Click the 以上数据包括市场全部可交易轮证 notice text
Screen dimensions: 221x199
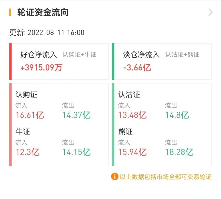tap(166, 177)
